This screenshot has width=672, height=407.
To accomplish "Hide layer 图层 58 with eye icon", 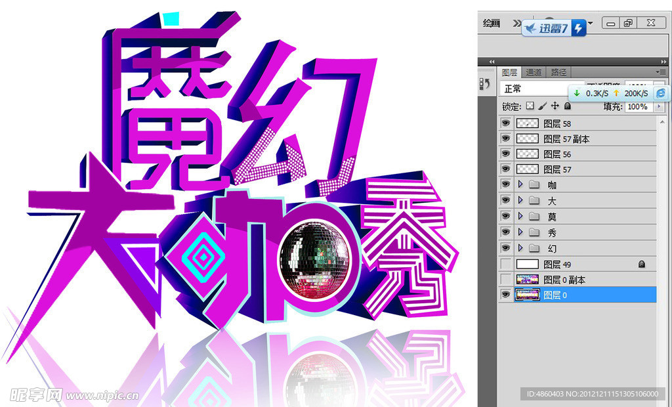I will [505, 123].
